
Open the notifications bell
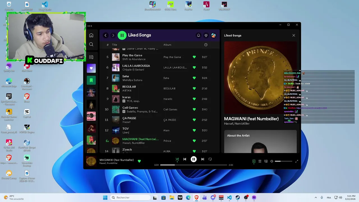(199, 35)
